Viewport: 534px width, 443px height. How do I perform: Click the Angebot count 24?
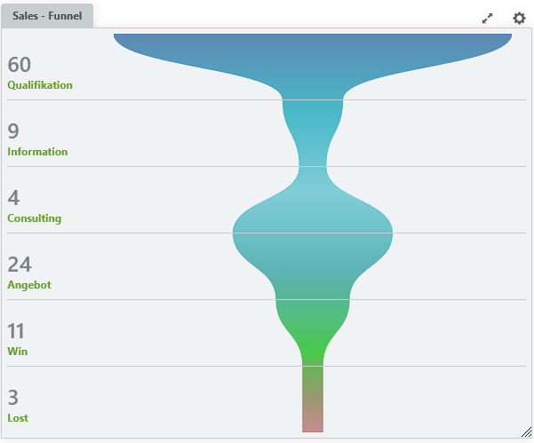click(19, 265)
